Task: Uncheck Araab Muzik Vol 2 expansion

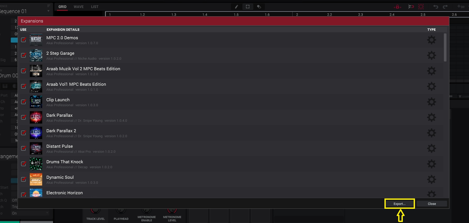Action: (24, 71)
